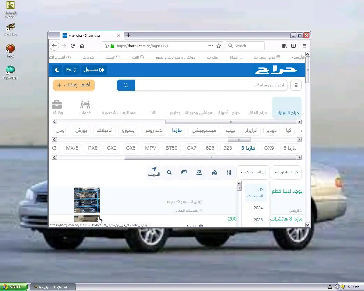Collapse the كل الموديلات models dropdown
This screenshot has height=291, width=364.
(253, 172)
